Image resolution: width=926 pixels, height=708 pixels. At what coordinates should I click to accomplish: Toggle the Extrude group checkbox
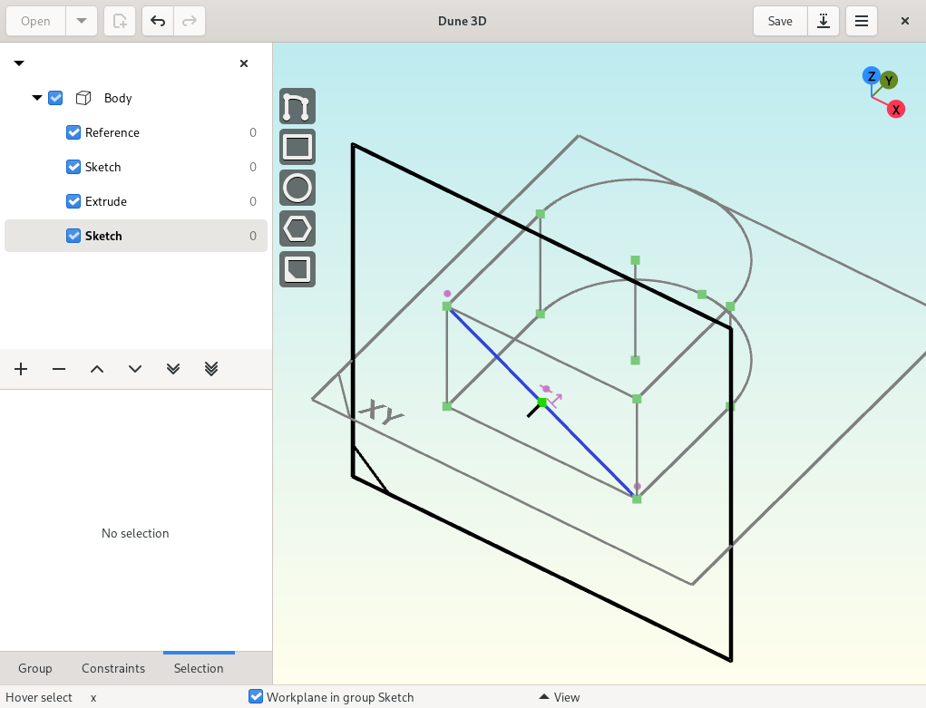click(73, 201)
